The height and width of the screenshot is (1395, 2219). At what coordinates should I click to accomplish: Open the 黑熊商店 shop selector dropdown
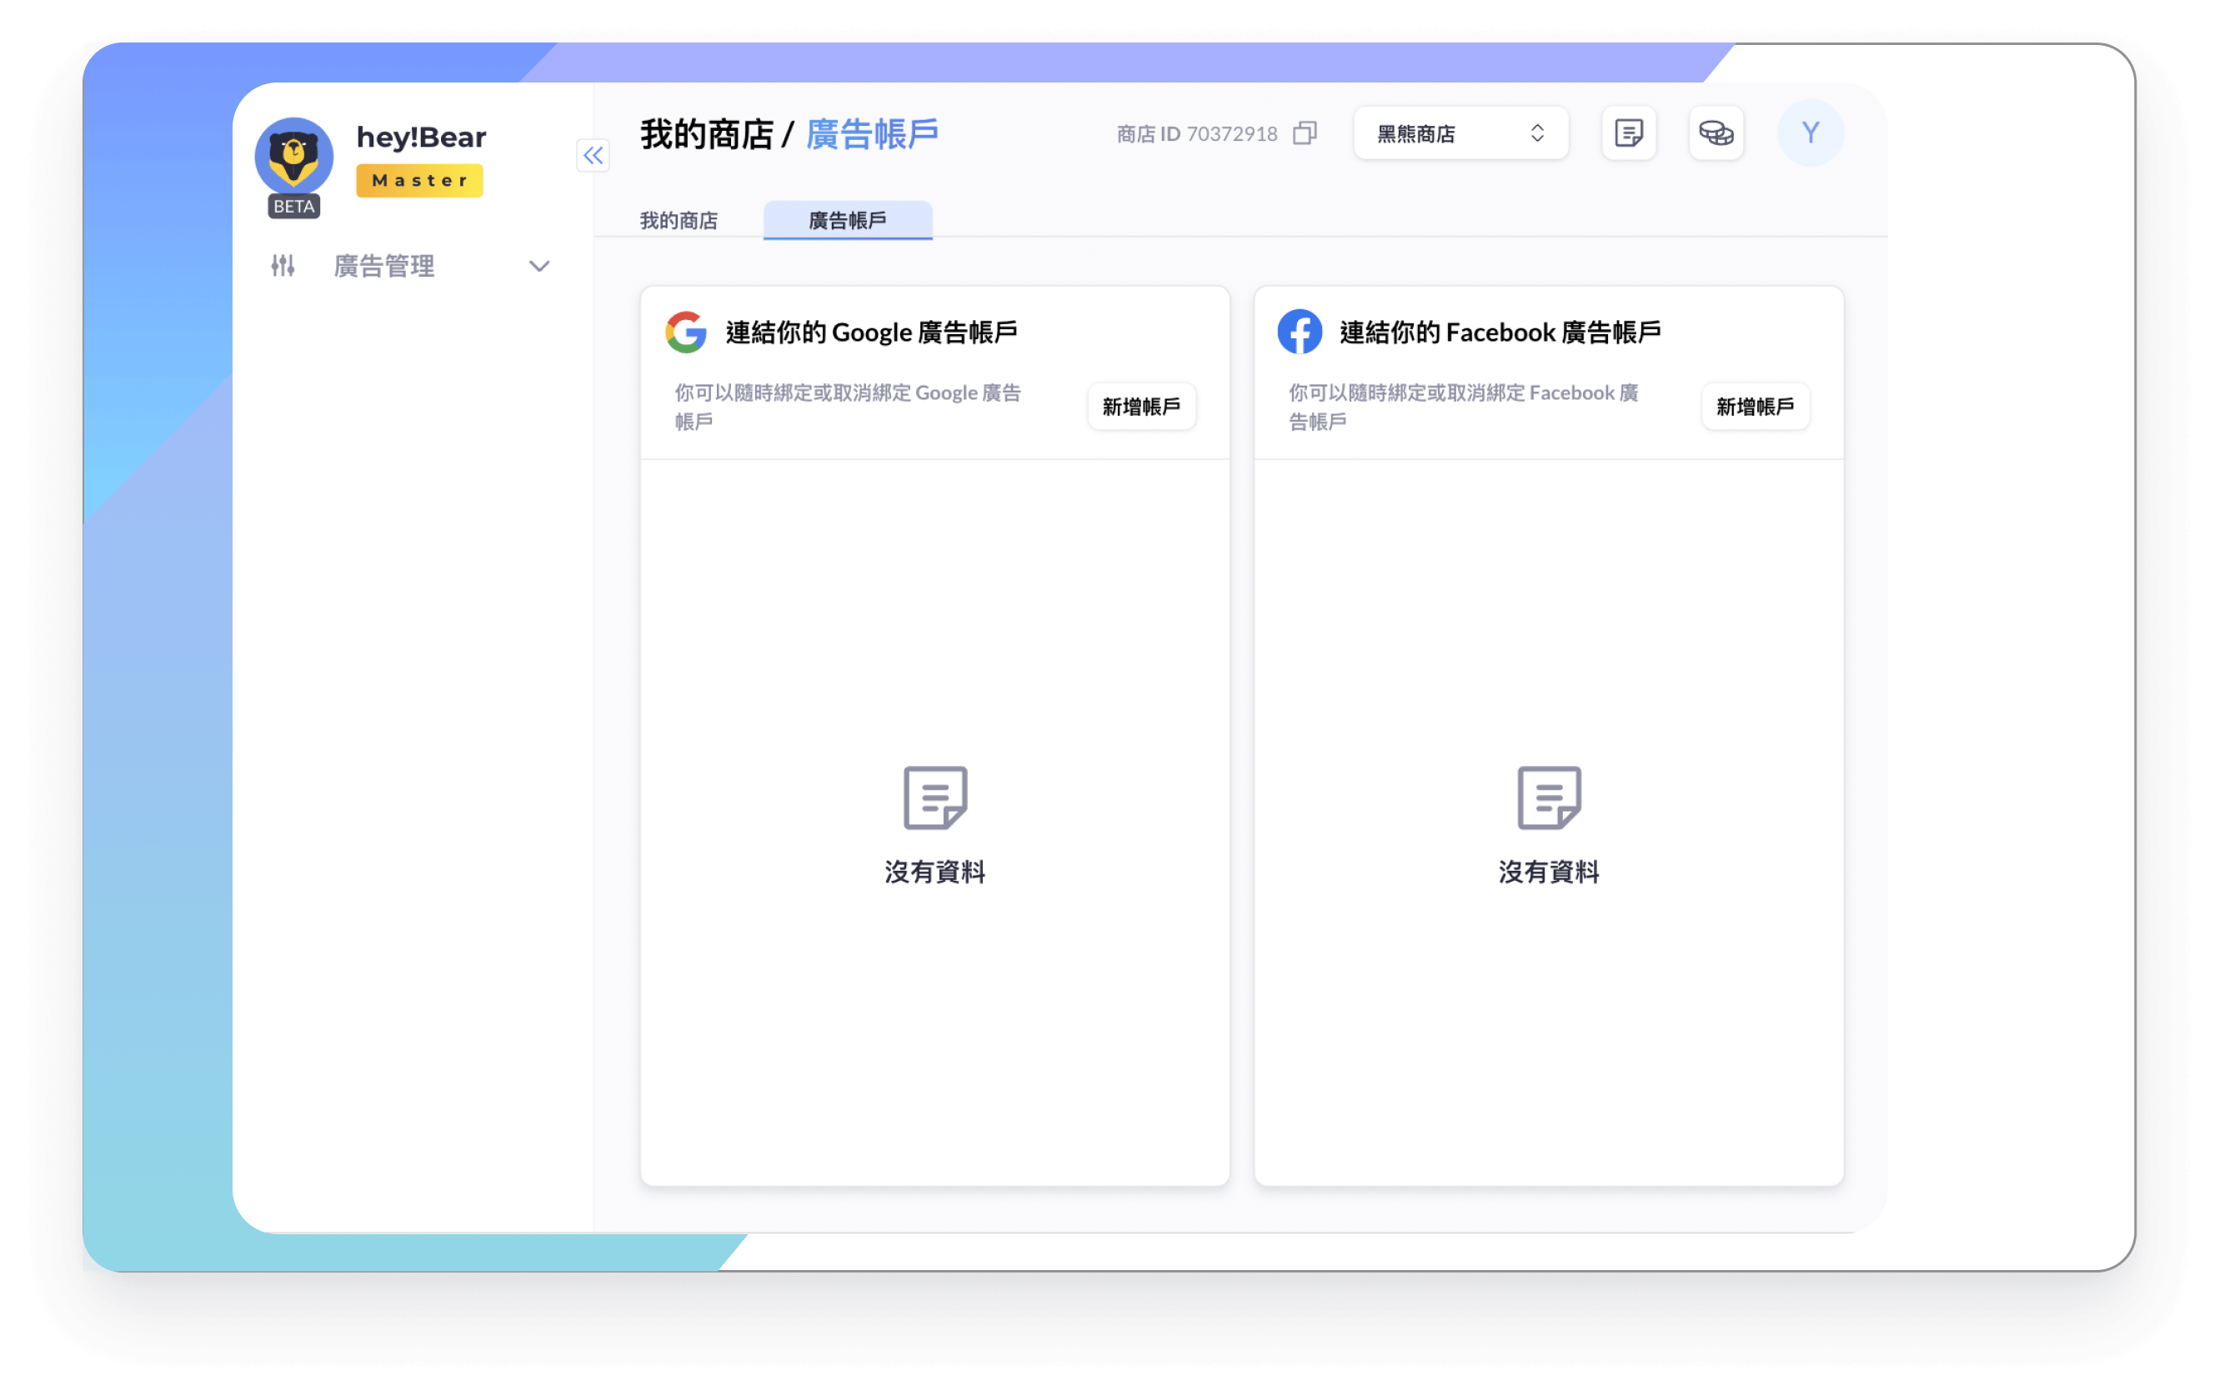[x=1460, y=133]
